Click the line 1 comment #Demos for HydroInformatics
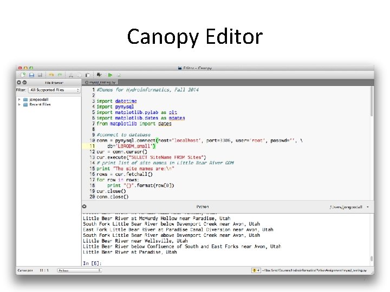The width and height of the screenshot is (390, 292). point(147,90)
